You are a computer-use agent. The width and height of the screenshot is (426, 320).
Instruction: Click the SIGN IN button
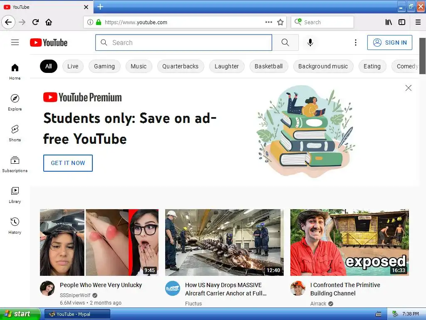pyautogui.click(x=389, y=42)
